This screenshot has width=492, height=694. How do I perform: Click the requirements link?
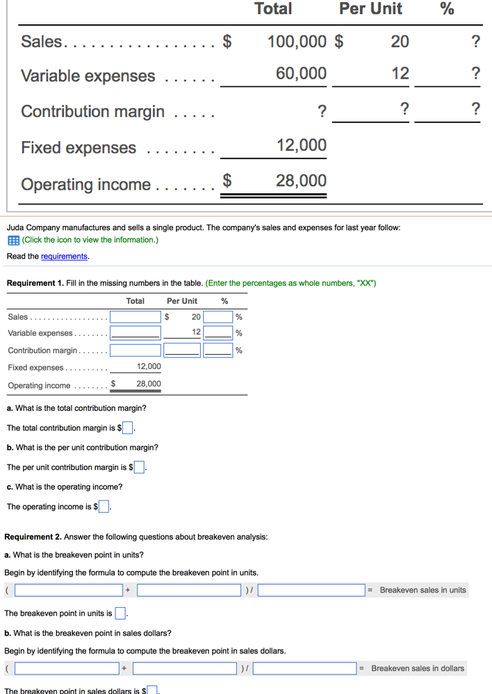[64, 256]
